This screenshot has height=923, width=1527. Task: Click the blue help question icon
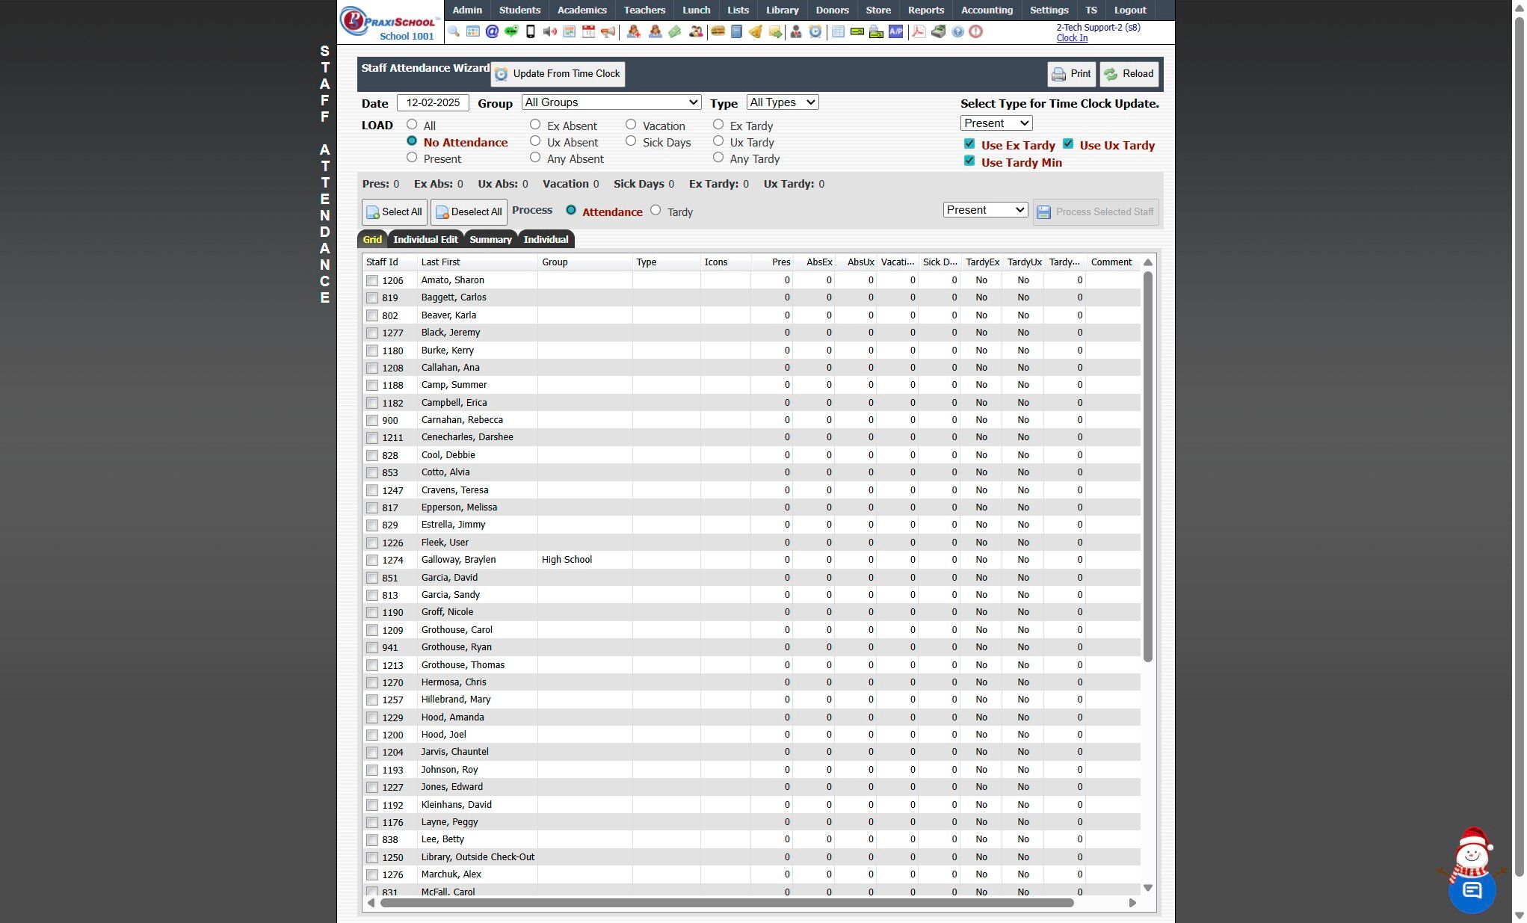pos(957,31)
